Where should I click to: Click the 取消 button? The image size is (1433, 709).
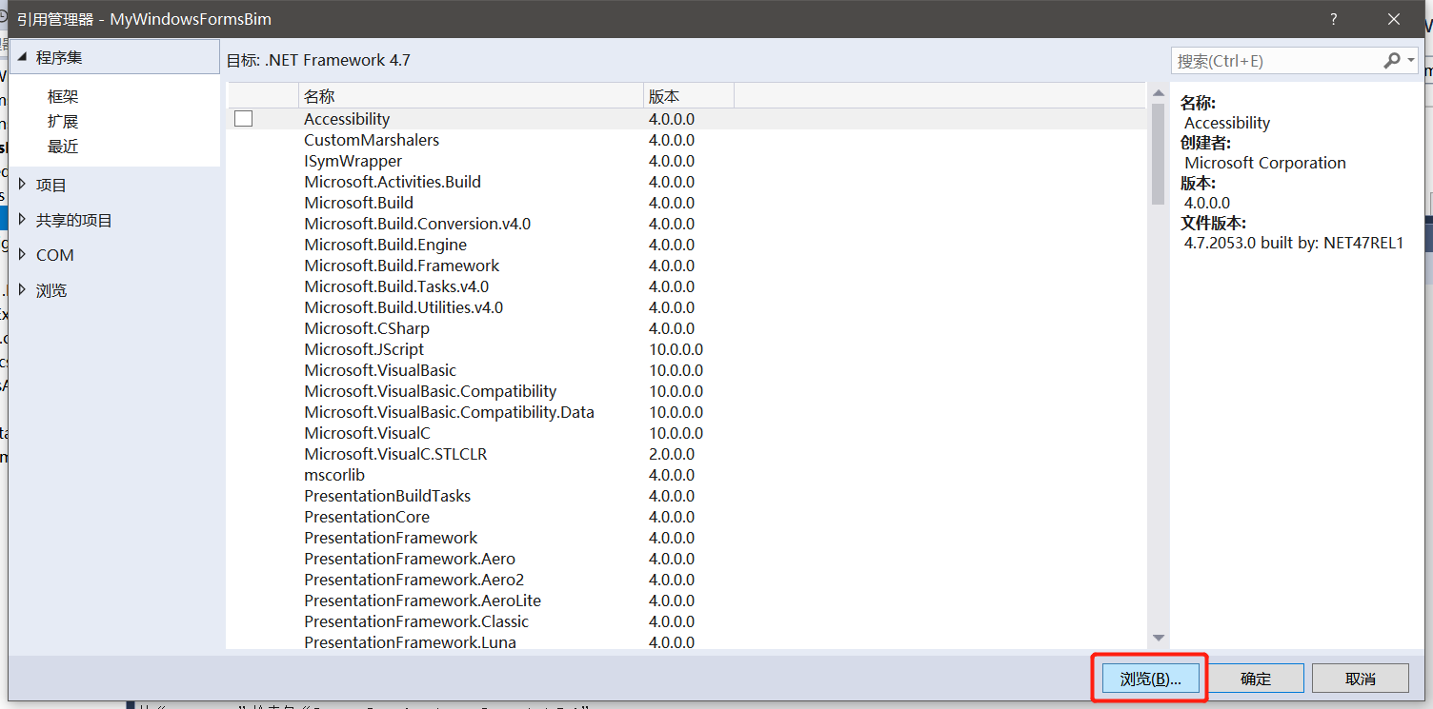point(1360,678)
